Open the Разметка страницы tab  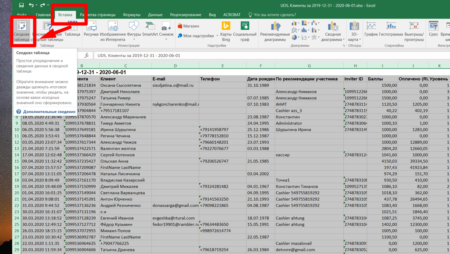pos(98,15)
